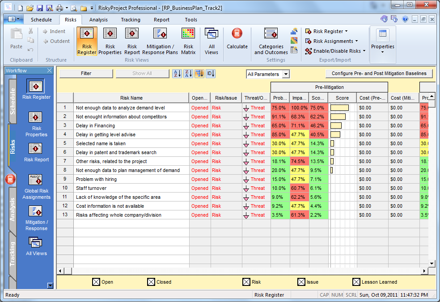
Task: Open All Views in the Workflow panel
Action: click(x=36, y=246)
